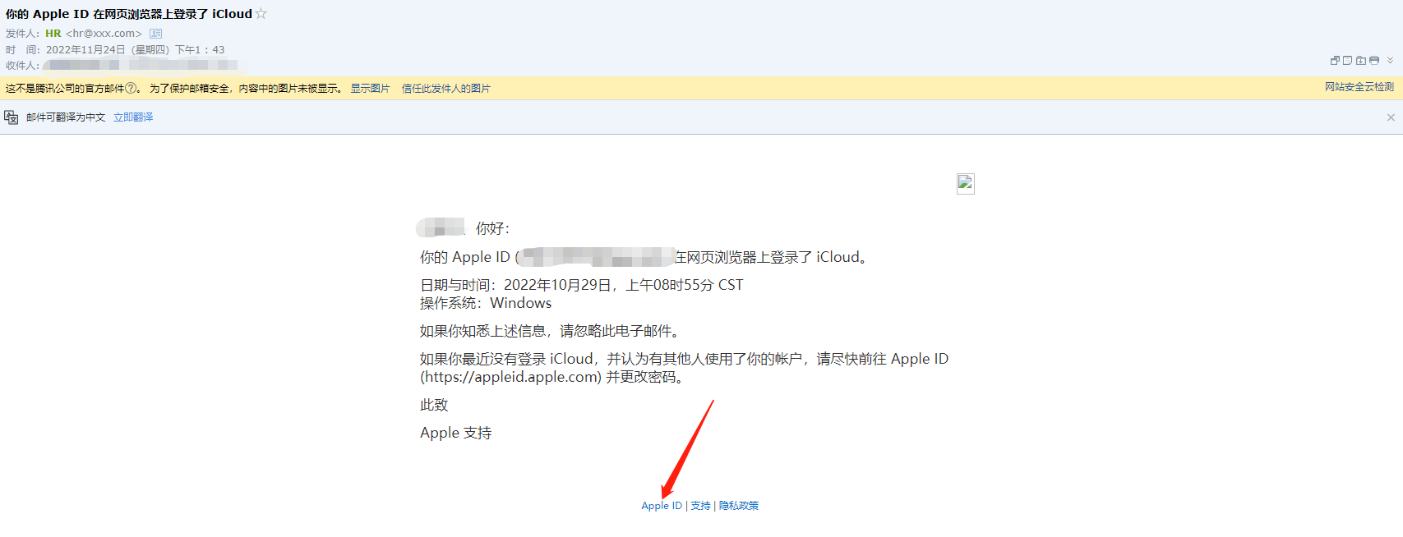Open the 支持 footer link
Viewport: 1403px width, 537px height.
(x=700, y=506)
